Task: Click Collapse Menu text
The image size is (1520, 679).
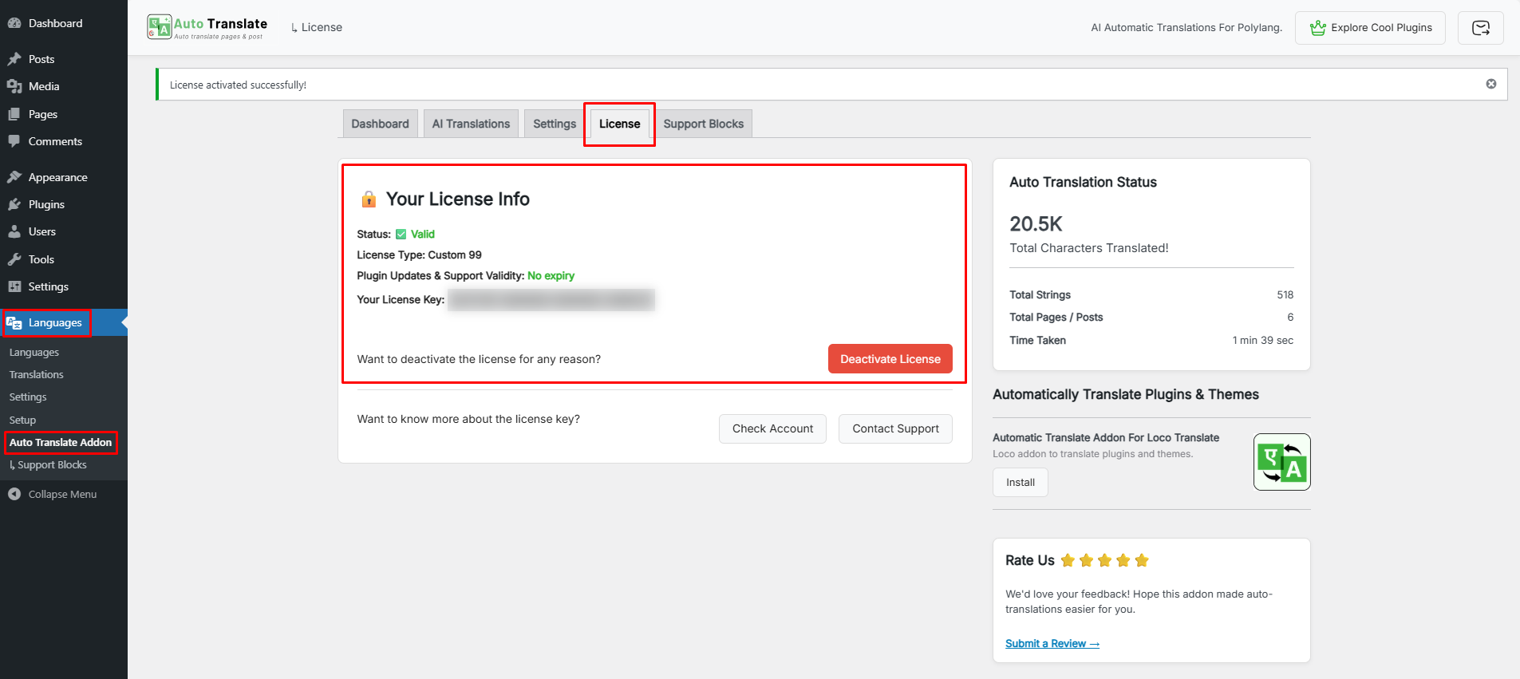Action: coord(62,494)
